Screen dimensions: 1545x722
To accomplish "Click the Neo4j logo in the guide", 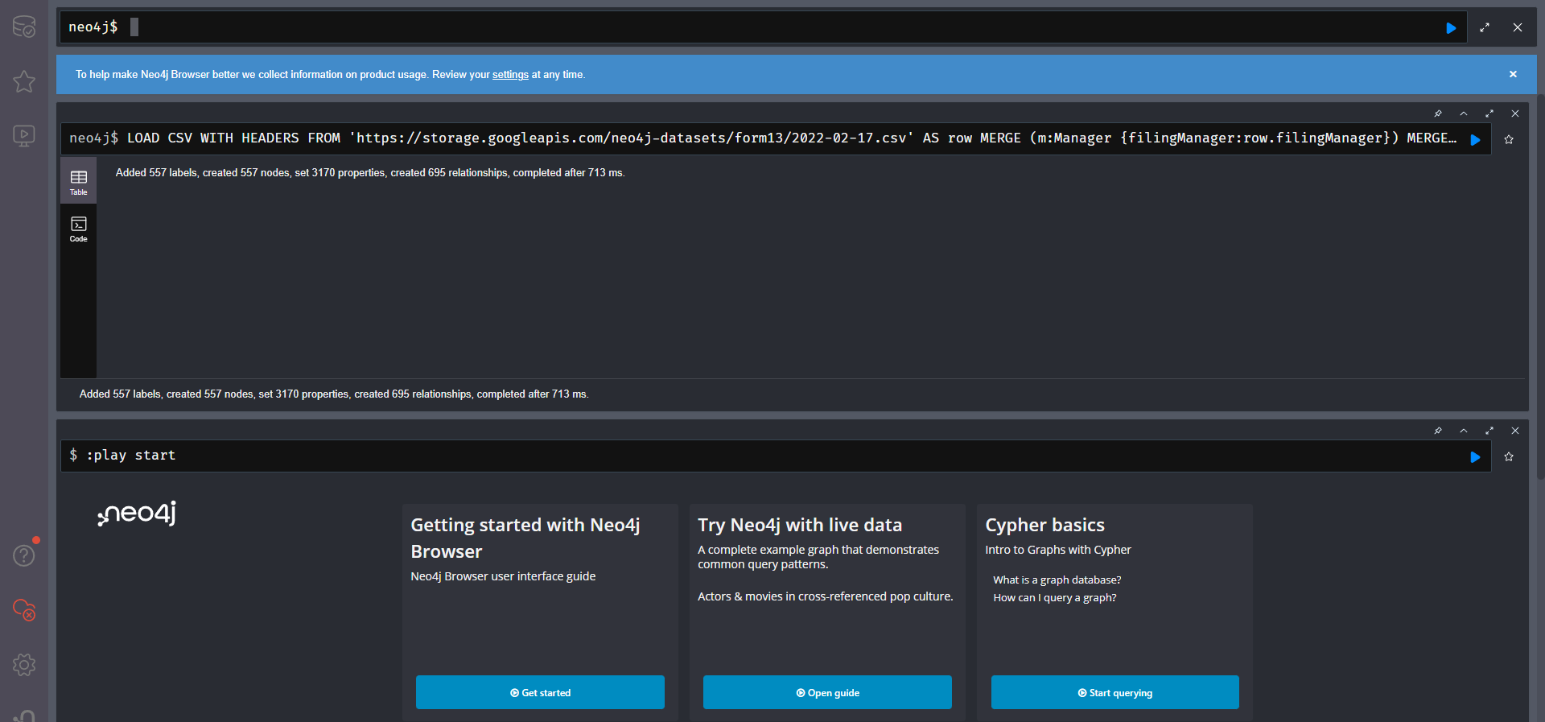I will point(137,513).
